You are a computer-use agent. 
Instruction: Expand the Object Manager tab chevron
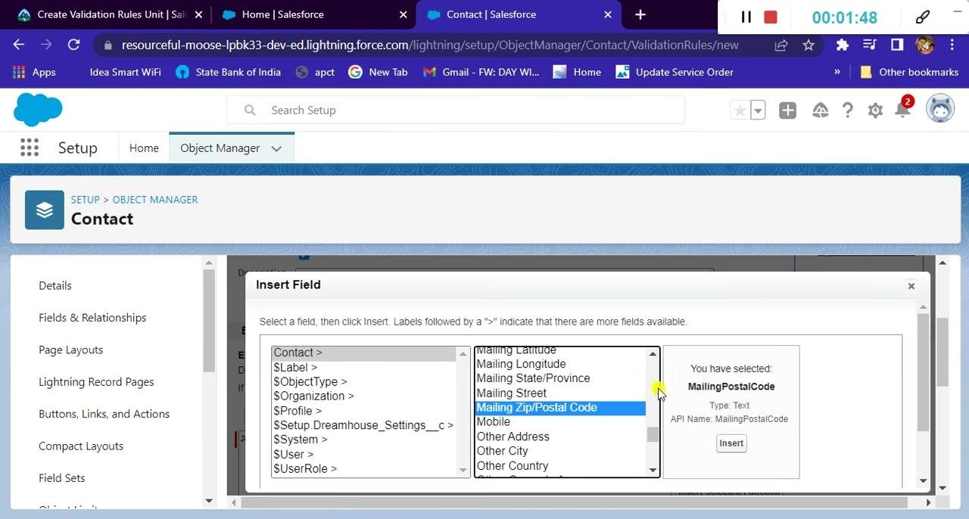pos(276,148)
